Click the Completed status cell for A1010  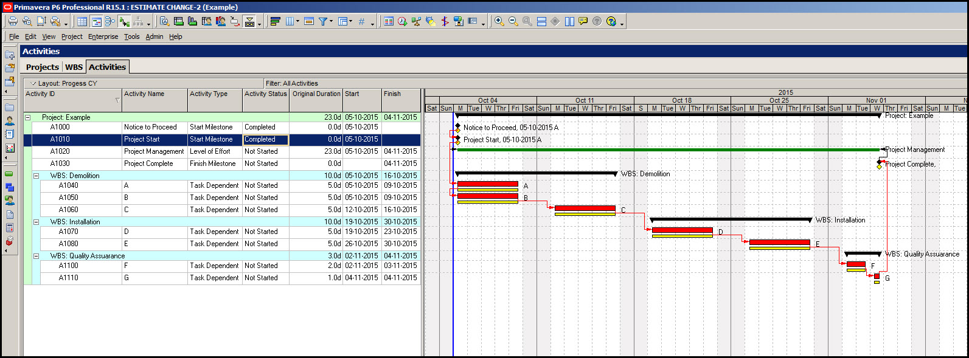(266, 139)
